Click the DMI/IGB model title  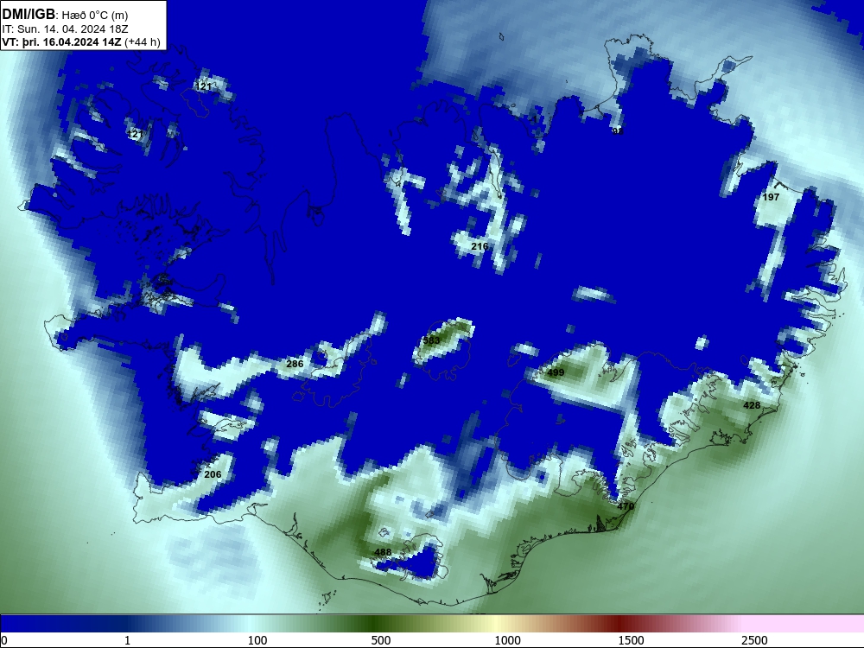coord(29,14)
